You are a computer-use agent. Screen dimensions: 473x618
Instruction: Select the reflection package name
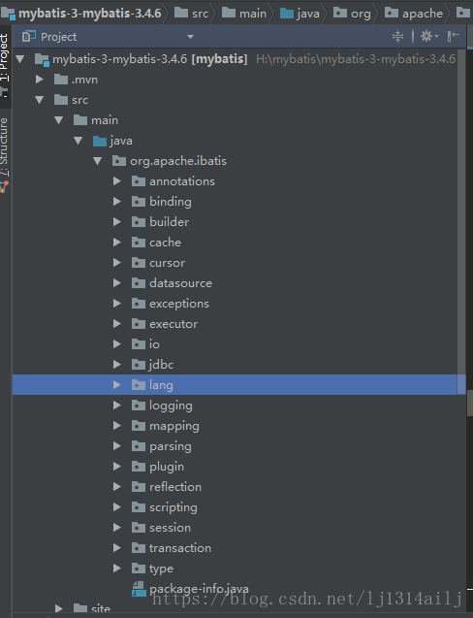[x=175, y=487]
